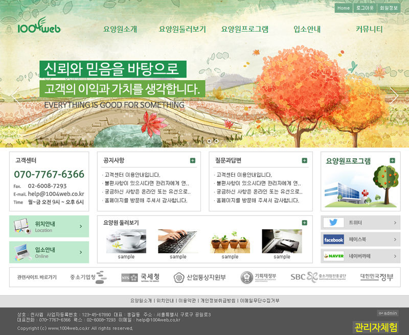Open the coffee cup sample thumbnail
Screen dimensions: 409x335
pyautogui.click(x=126, y=242)
